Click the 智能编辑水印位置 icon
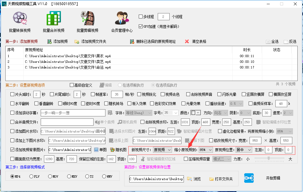 [x=258, y=122]
